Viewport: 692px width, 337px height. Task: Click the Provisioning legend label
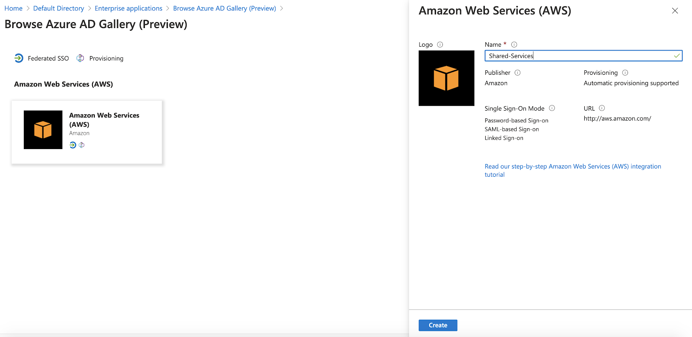[106, 58]
